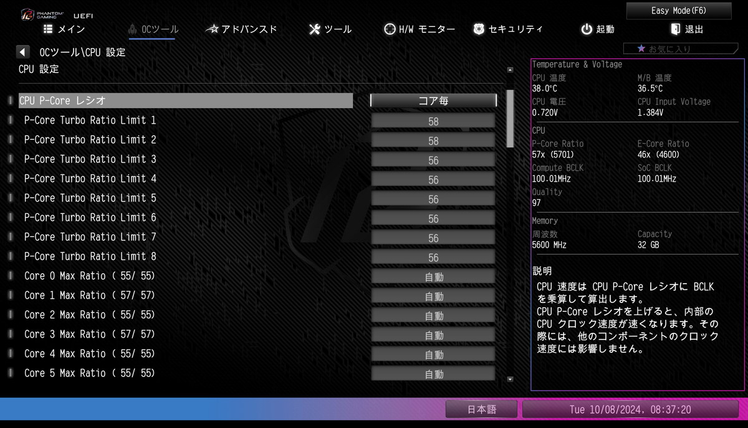
Task: Click the 退出 exit door icon
Action: point(676,29)
